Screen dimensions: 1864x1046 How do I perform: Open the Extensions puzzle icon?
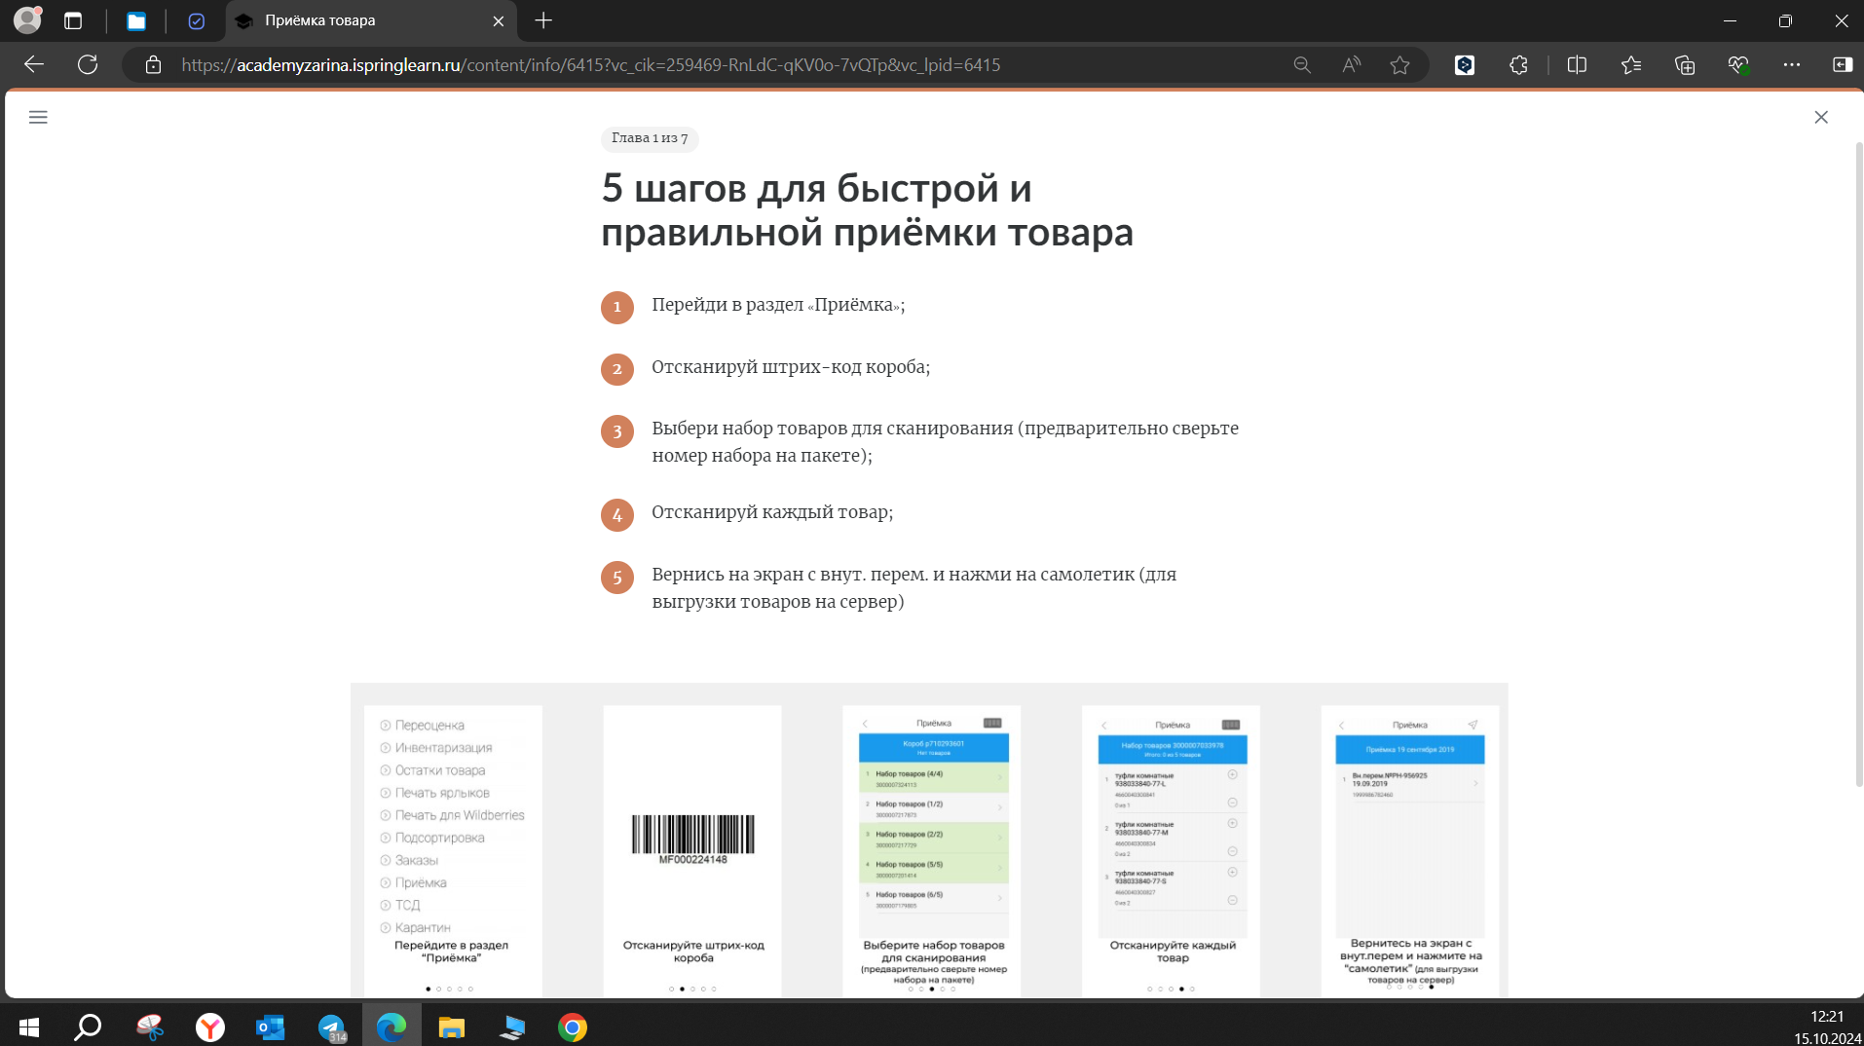click(1517, 64)
